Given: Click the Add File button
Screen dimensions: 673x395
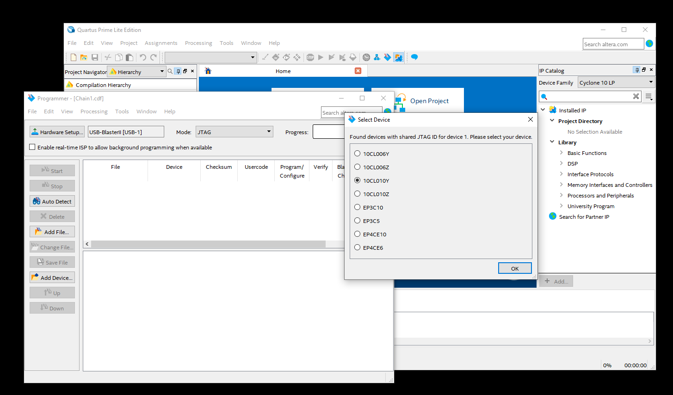Looking at the screenshot, I should [x=52, y=232].
